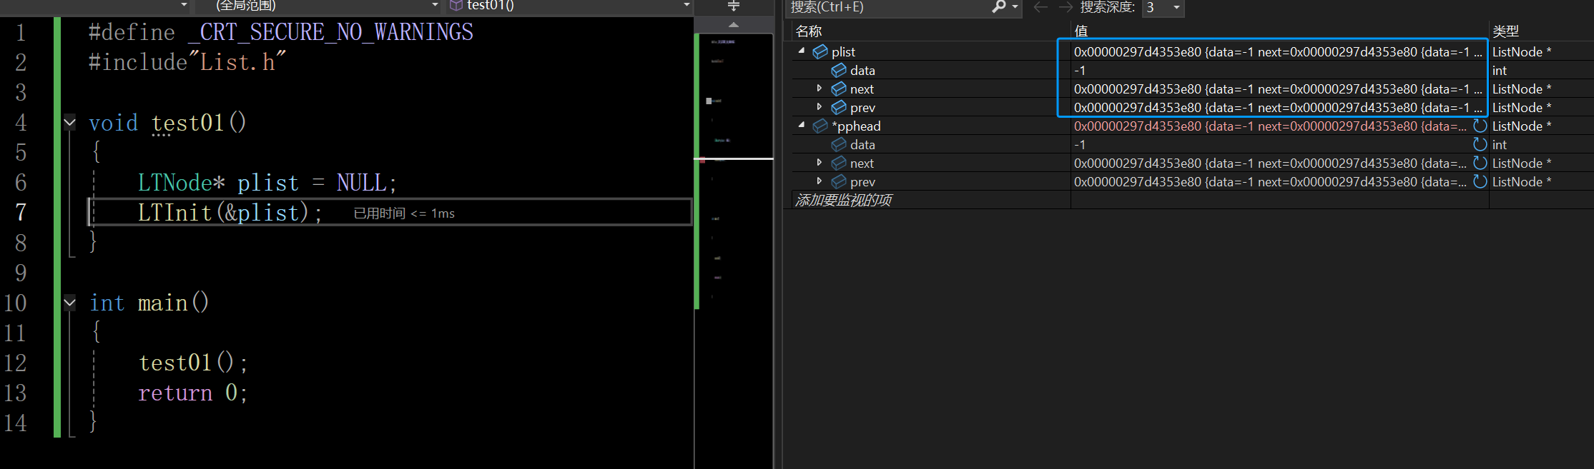Click the cube icon of plist's prev member

click(x=839, y=107)
